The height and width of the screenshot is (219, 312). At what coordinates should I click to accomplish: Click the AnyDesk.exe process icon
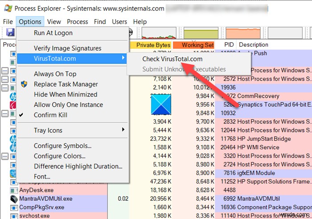click(x=14, y=191)
